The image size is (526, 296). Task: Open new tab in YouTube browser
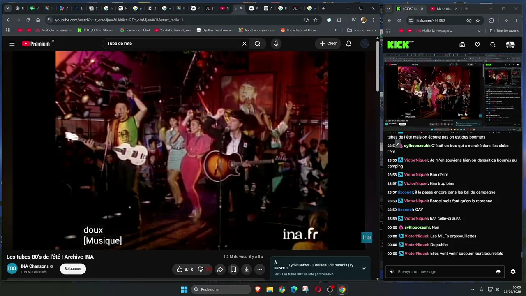[323, 8]
